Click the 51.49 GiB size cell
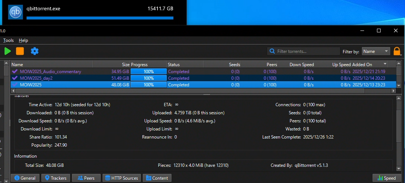The width and height of the screenshot is (405, 183). pyautogui.click(x=120, y=78)
